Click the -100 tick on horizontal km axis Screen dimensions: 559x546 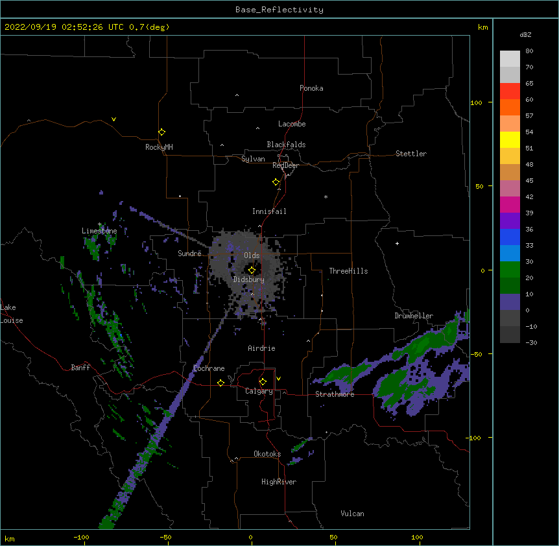[x=81, y=538]
